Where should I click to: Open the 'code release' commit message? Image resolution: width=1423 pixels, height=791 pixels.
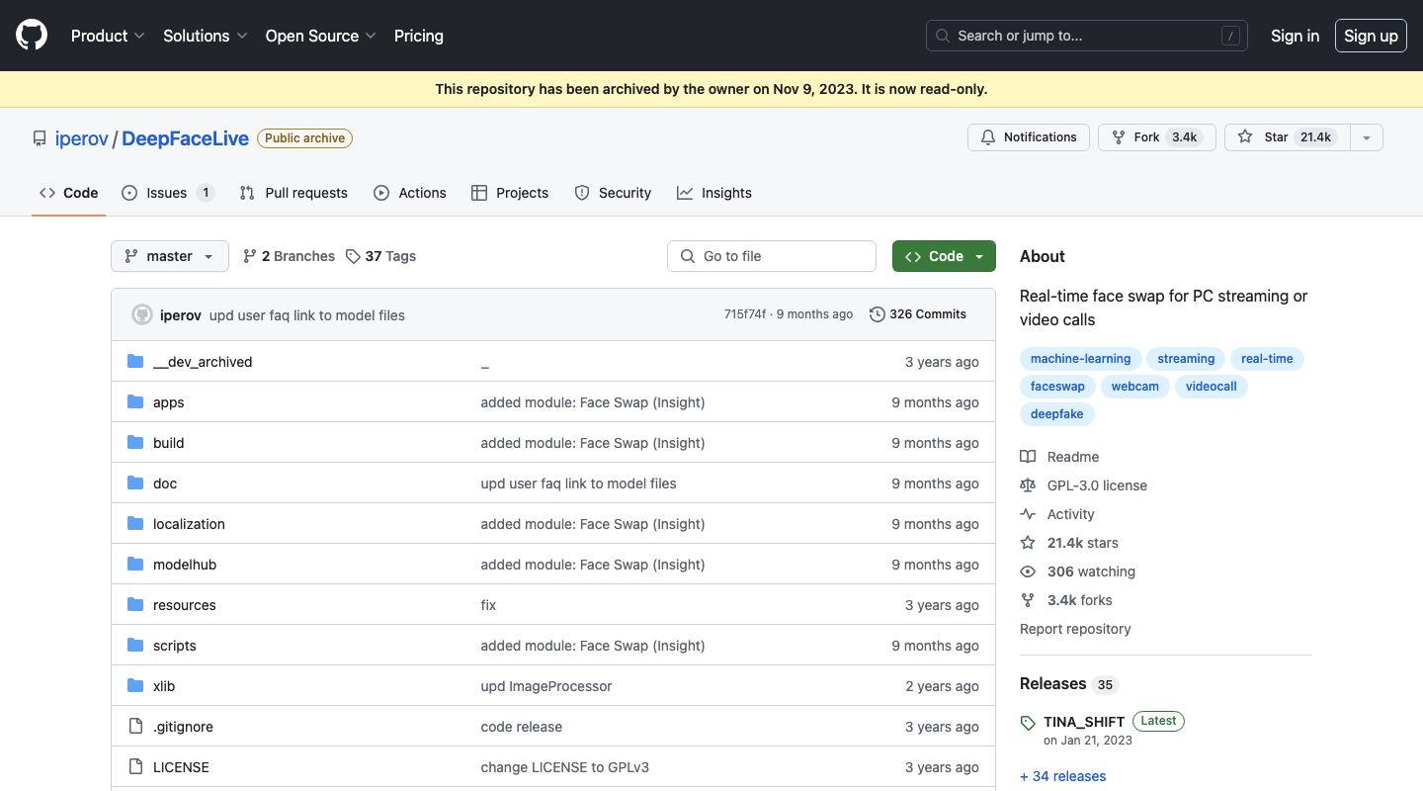(x=522, y=727)
